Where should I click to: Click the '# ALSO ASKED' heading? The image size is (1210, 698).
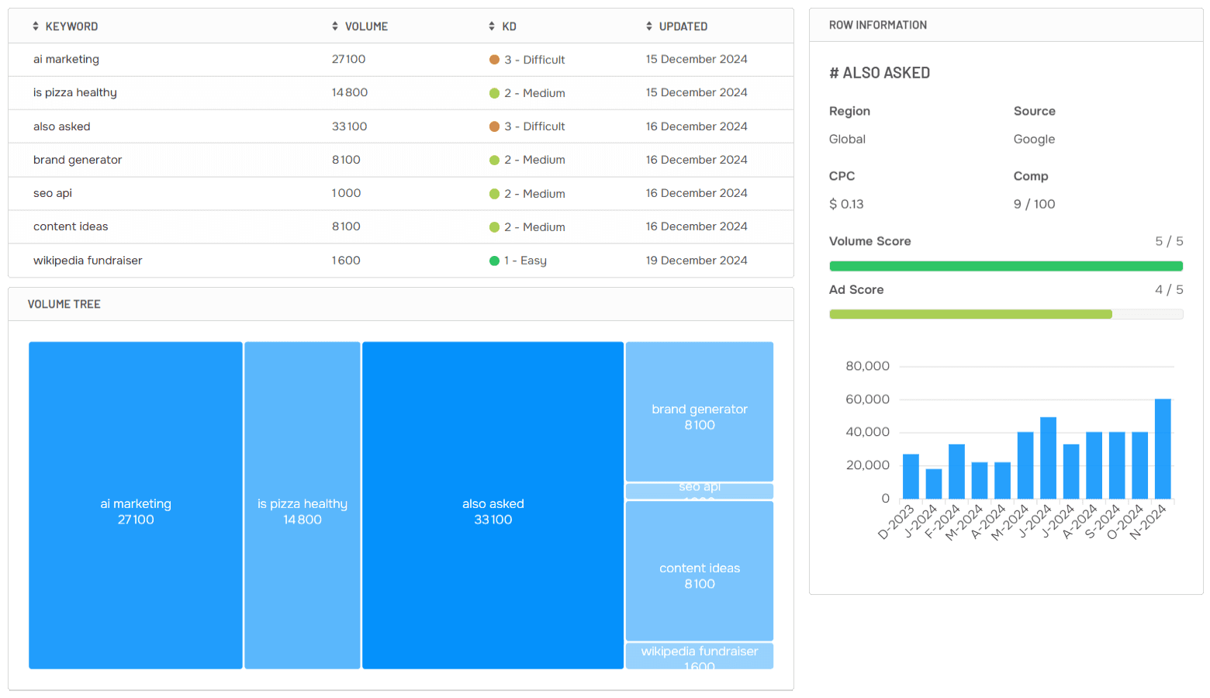click(880, 73)
